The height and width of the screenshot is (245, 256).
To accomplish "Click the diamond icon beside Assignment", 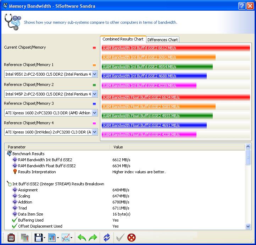I will [x=15, y=190].
